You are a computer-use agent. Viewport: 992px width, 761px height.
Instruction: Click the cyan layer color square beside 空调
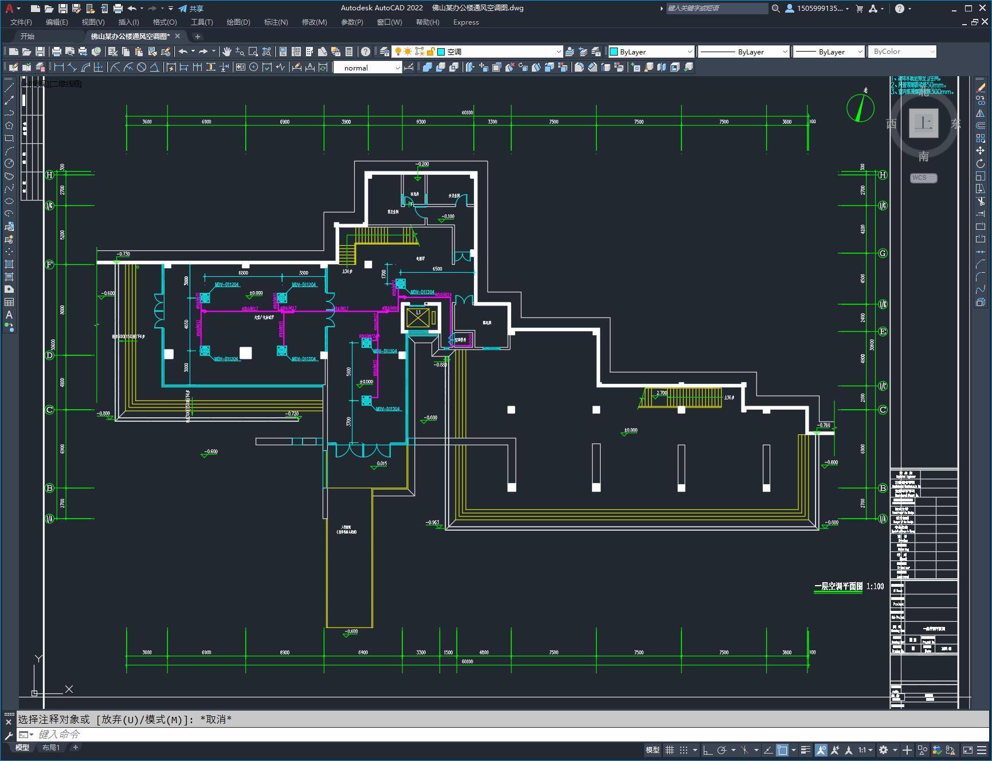point(441,52)
